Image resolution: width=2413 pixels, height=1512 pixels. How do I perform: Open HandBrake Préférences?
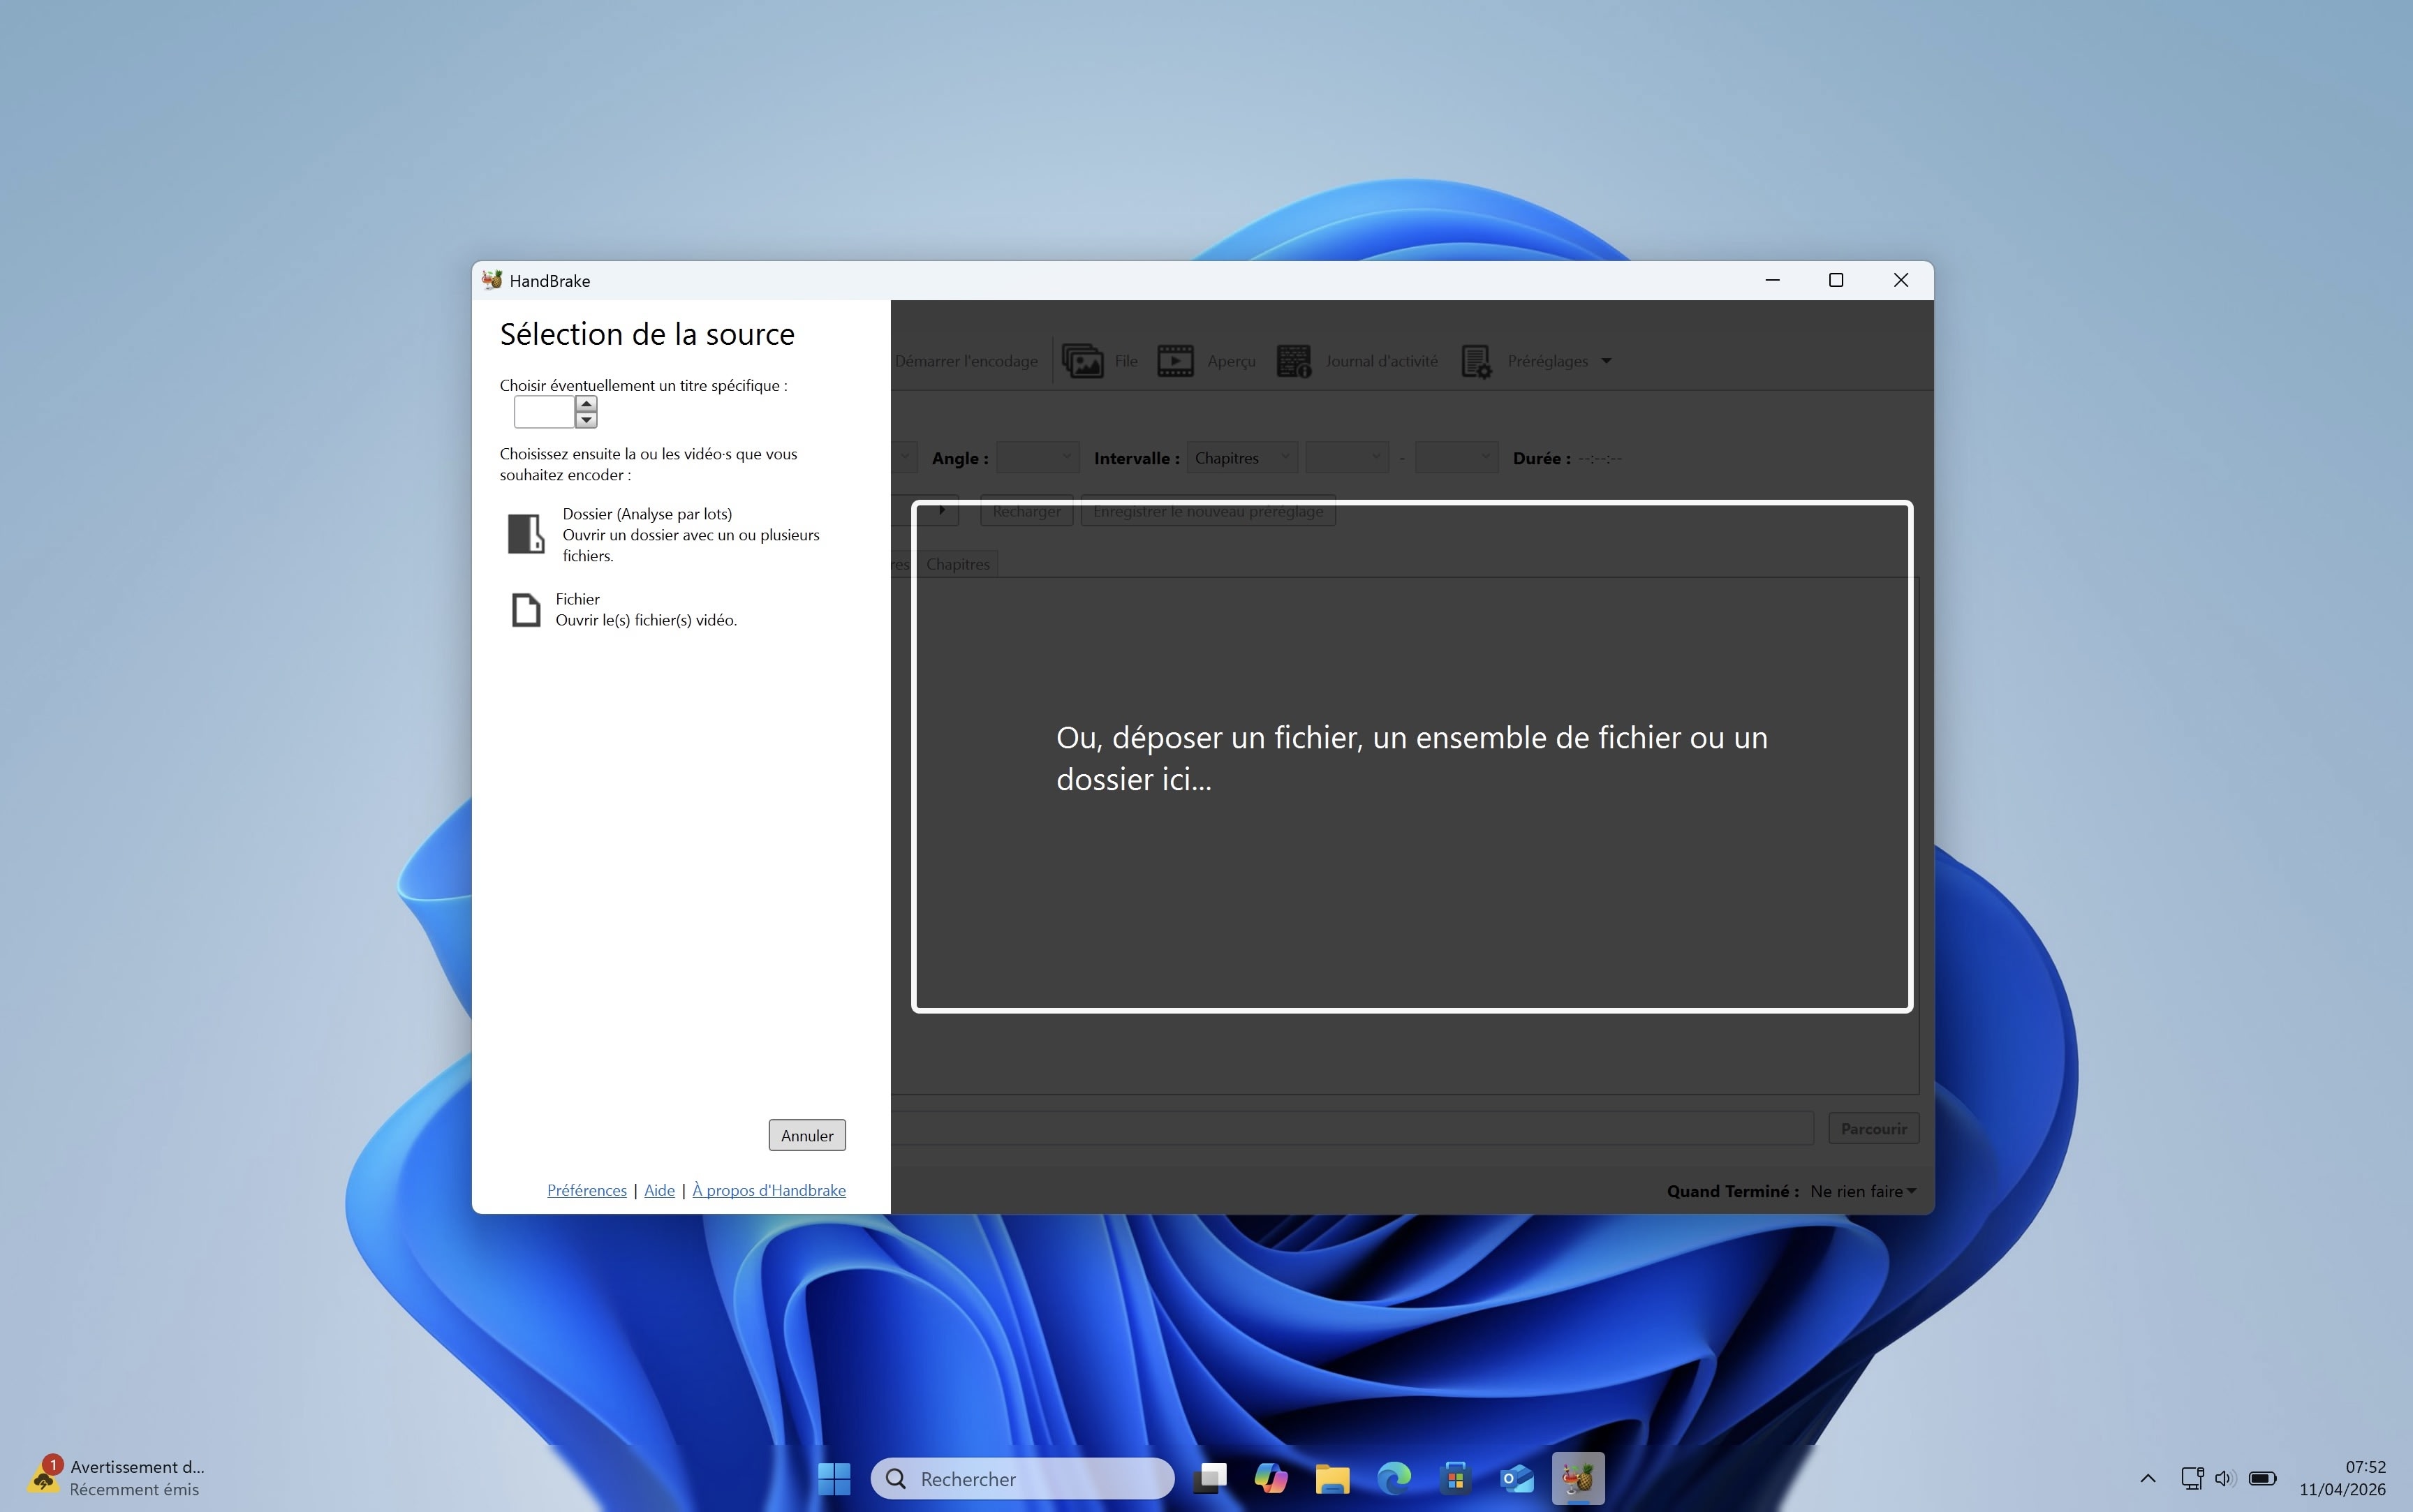[x=586, y=1190]
